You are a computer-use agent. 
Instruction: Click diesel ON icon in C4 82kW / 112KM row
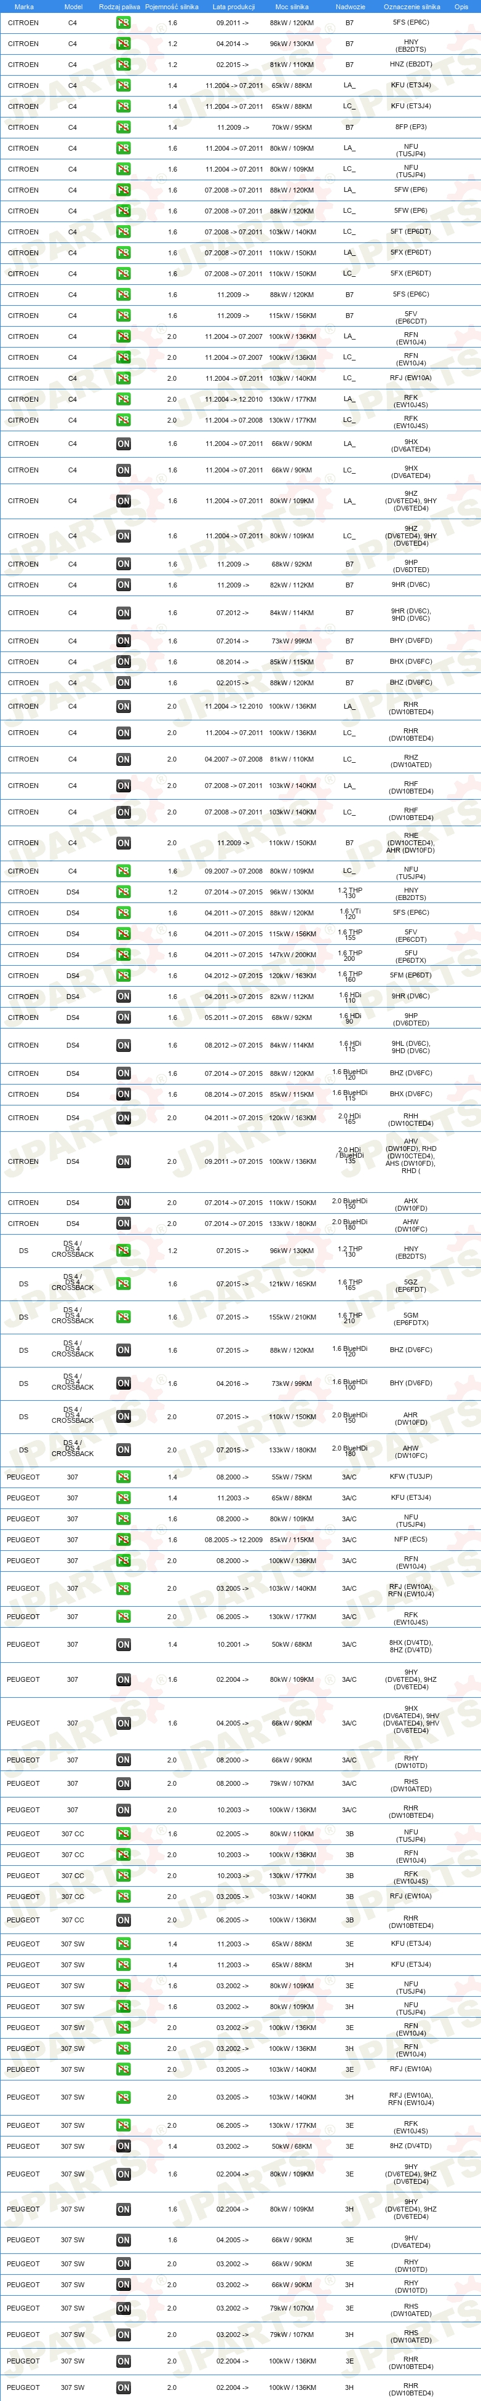pyautogui.click(x=123, y=586)
